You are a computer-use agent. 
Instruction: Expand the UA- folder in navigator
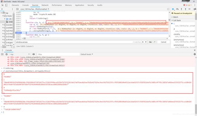pyautogui.click(x=5, y=19)
